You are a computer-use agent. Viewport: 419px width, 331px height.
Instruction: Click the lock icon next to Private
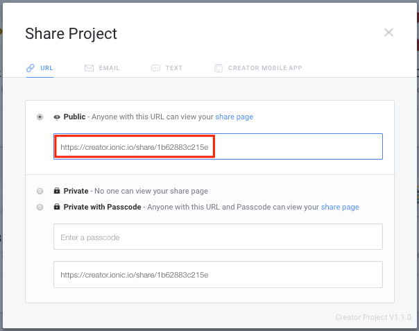coord(57,190)
